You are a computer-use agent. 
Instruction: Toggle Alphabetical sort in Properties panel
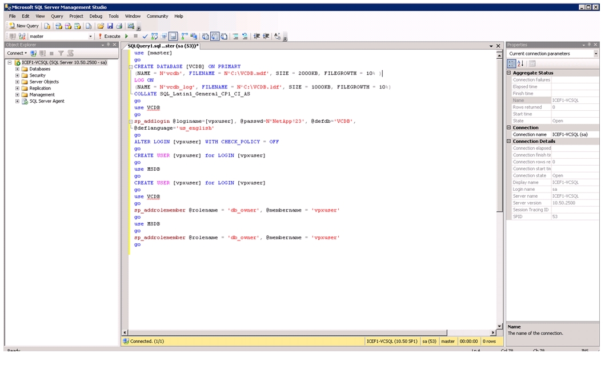[x=520, y=63]
